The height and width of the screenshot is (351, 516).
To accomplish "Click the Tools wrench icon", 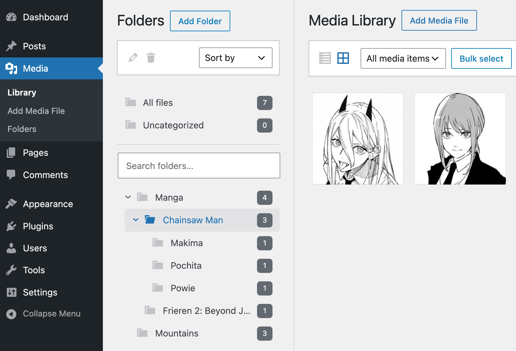I will pyautogui.click(x=11, y=270).
